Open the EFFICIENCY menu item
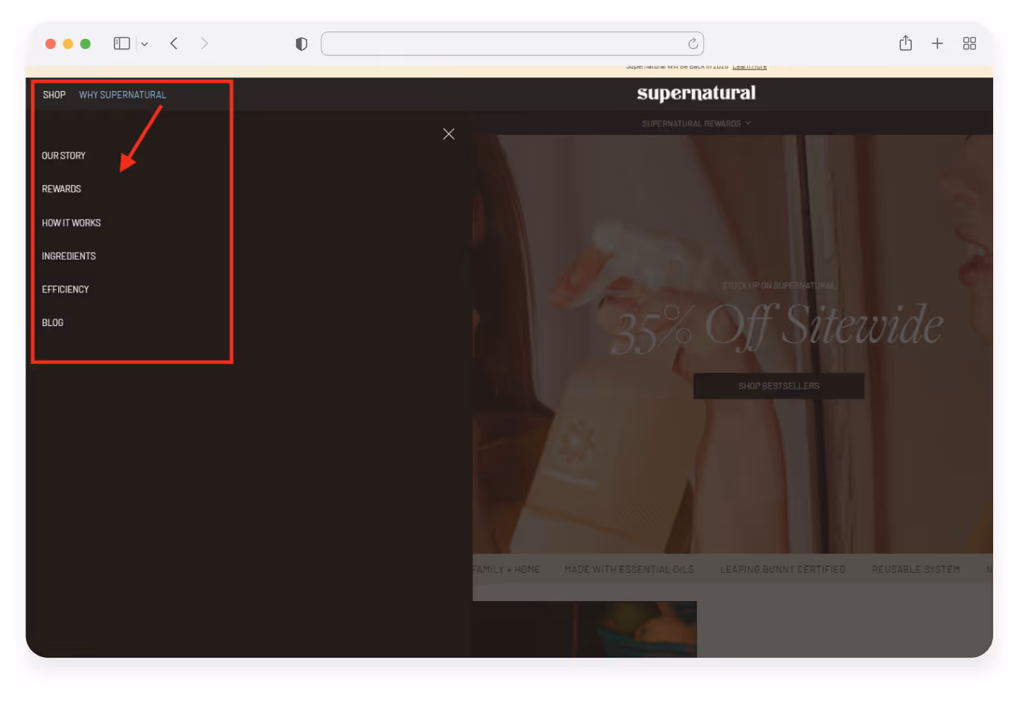1020x707 pixels. point(65,289)
